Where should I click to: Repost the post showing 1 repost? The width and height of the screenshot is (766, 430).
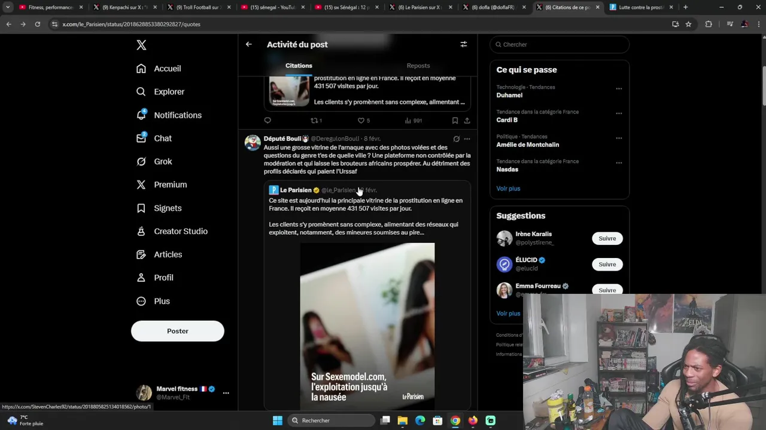[x=316, y=121]
